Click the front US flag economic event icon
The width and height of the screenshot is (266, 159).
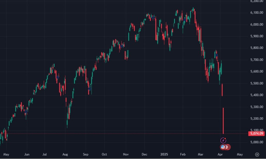tap(223, 147)
